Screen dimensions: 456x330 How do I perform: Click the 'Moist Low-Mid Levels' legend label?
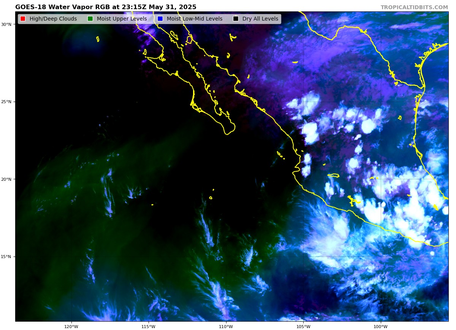tap(195, 19)
